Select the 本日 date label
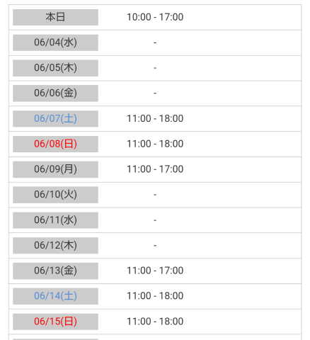The image size is (310, 340). (x=55, y=17)
